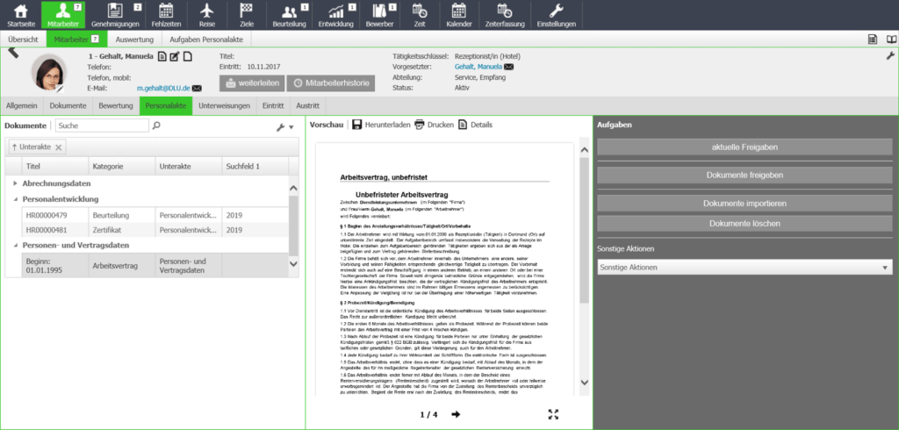Click the fullscreen icon in preview pane
The width and height of the screenshot is (899, 430).
point(553,414)
